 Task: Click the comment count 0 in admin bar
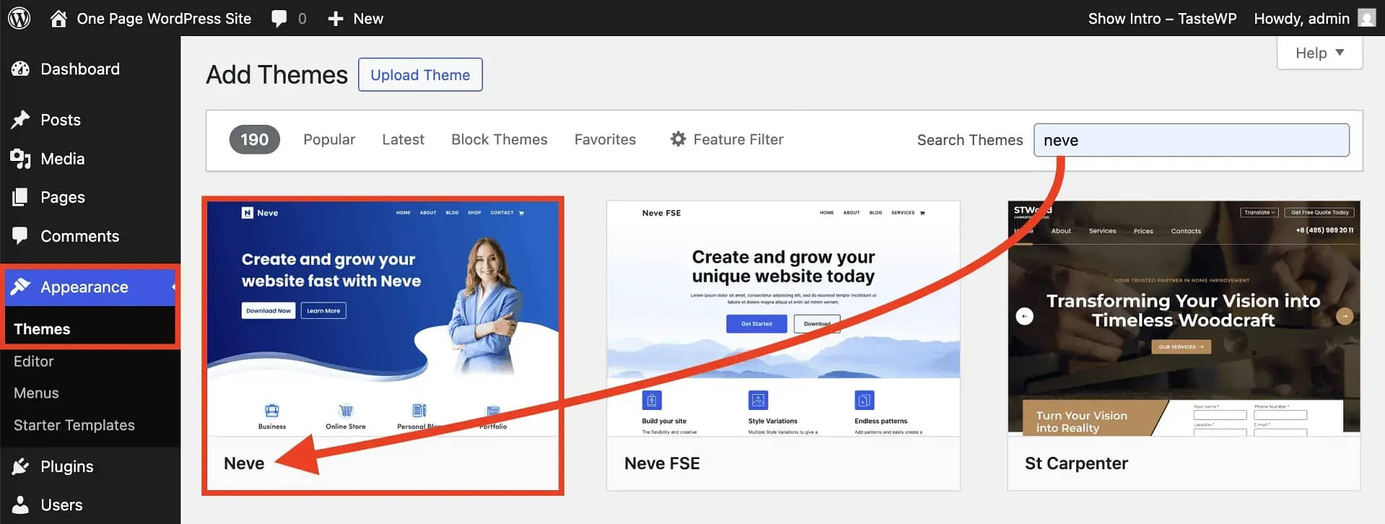[x=302, y=19]
